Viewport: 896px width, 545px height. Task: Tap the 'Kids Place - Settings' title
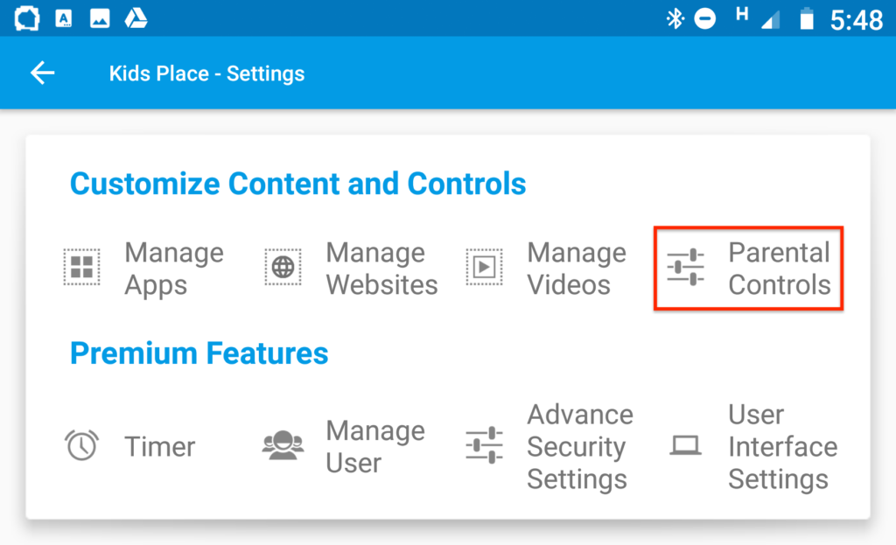[206, 73]
